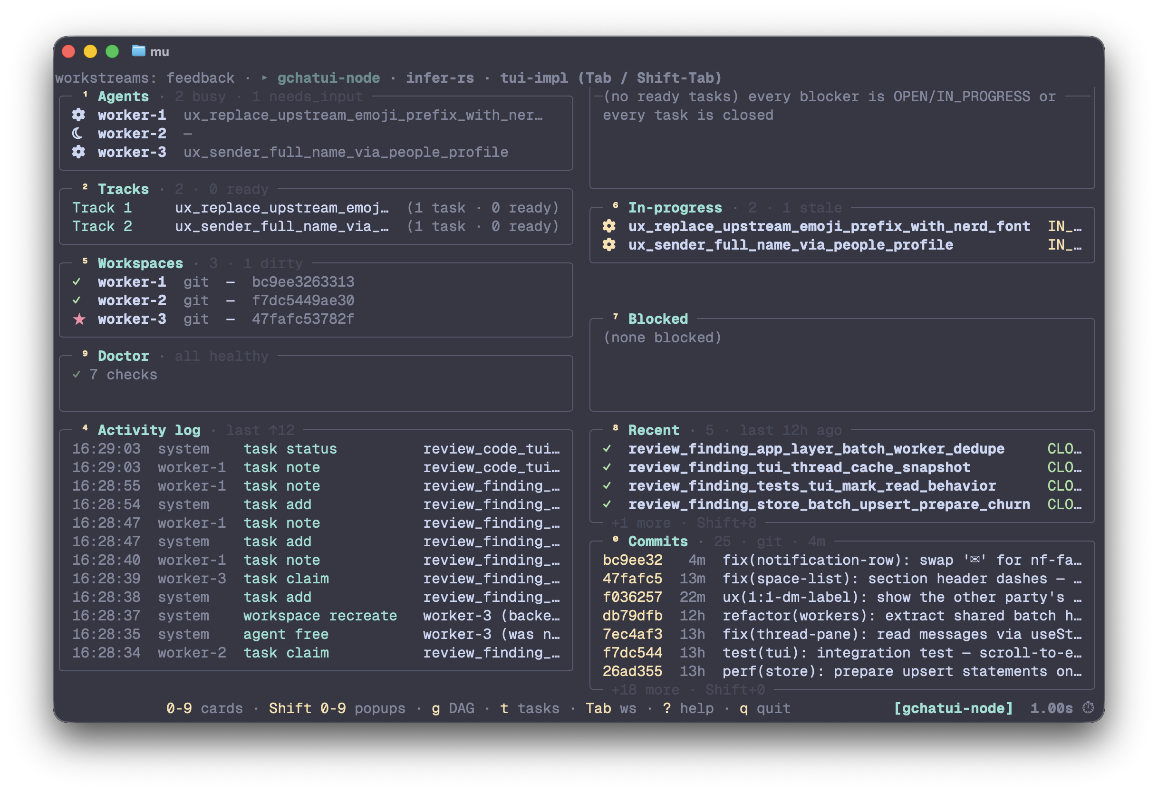Click the checkmark beside worker-2 workspace
This screenshot has width=1158, height=793.
76,300
